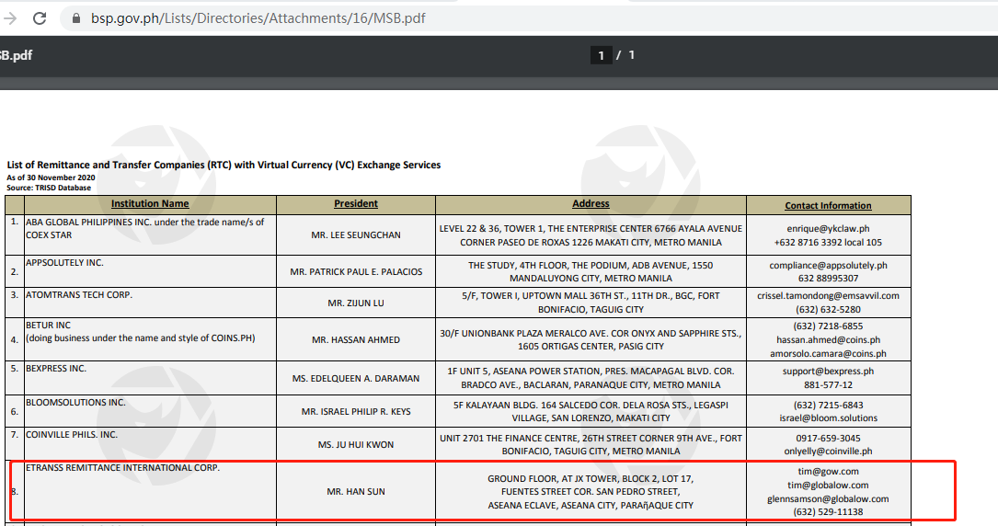The image size is (998, 526).
Task: Click the israel@bloom.solutions email address
Action: (828, 418)
